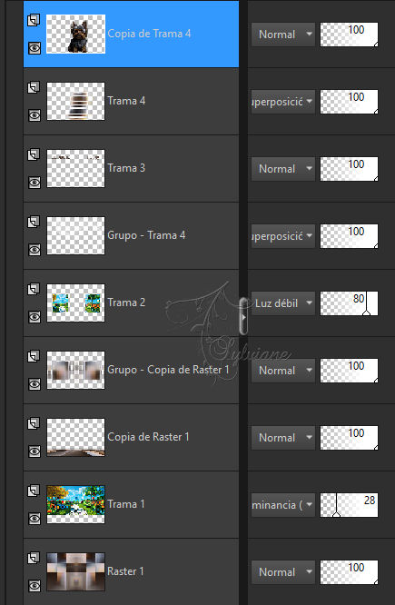
Task: Click the Trama 1 opacity slider (28)
Action: [x=349, y=505]
